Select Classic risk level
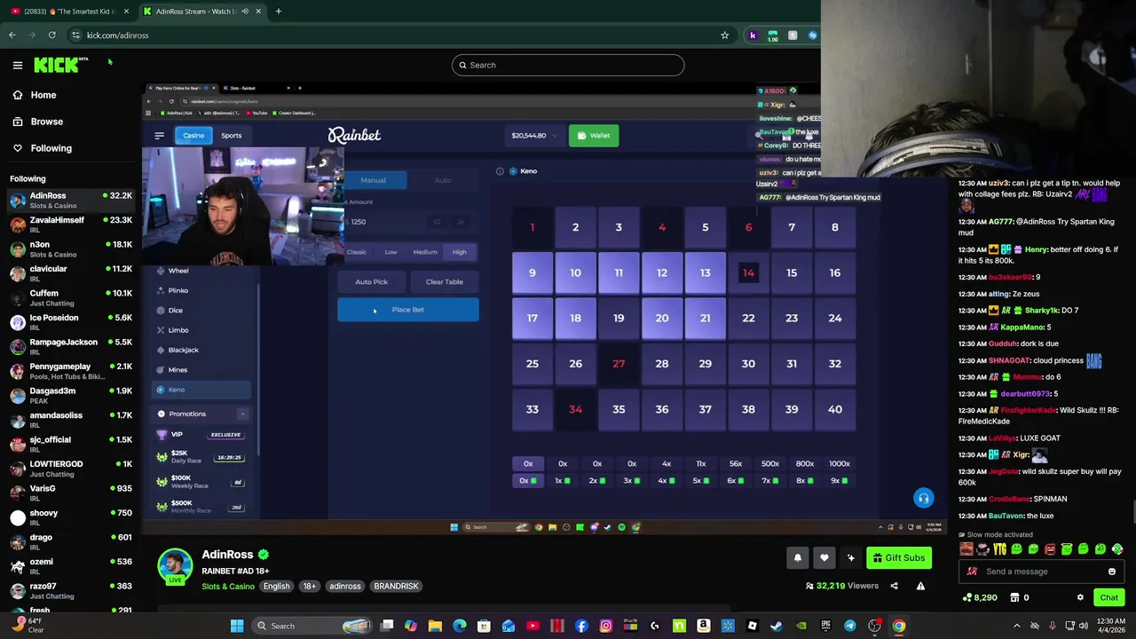1136x639 pixels. pyautogui.click(x=356, y=252)
